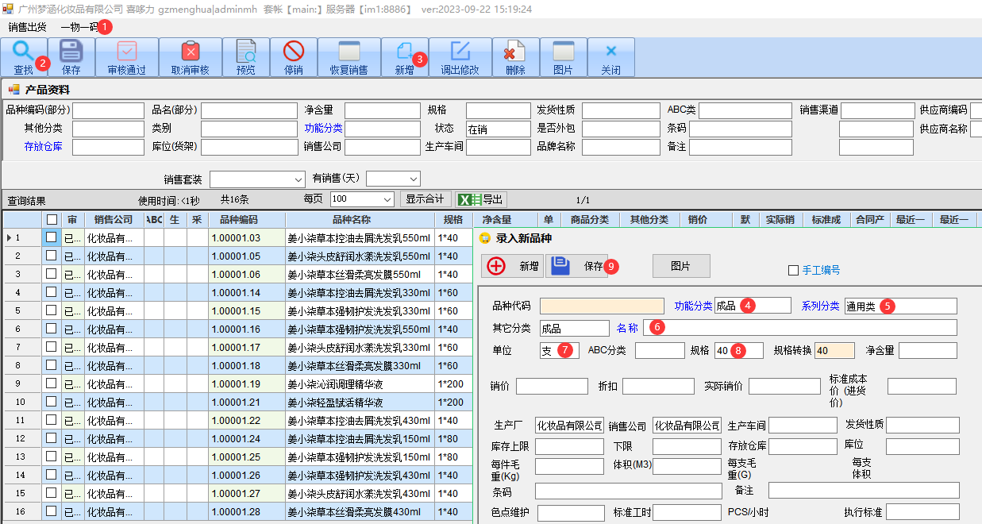Tick the checkbox in row 1
Viewport: 982px width, 524px height.
(x=52, y=237)
